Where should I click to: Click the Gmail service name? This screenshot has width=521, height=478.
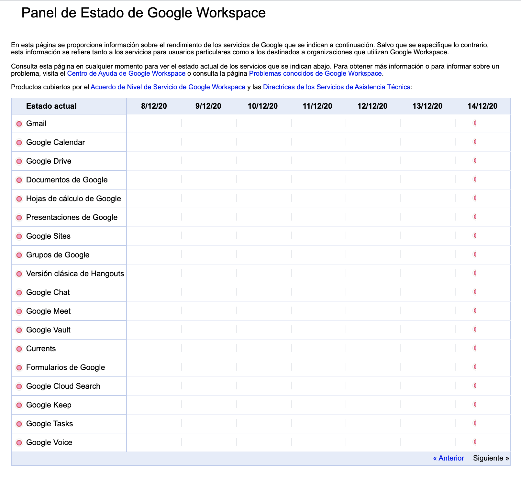pyautogui.click(x=36, y=124)
